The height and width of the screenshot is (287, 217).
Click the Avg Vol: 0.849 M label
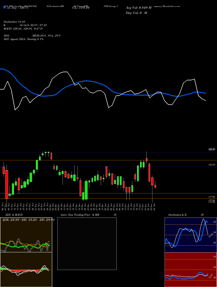[x=138, y=8]
